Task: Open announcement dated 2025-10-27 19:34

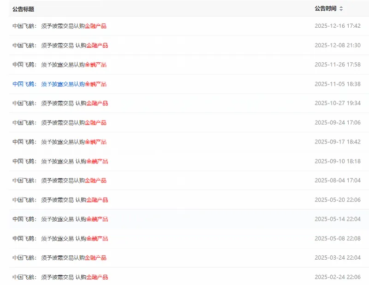Action: point(60,103)
